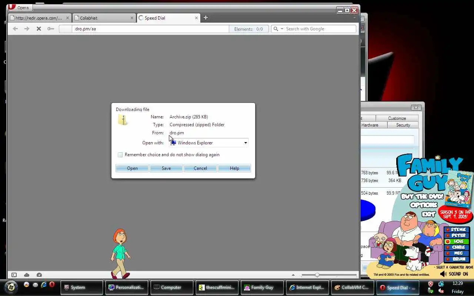Select the Stewie character
The image size is (474, 296).
456,230
